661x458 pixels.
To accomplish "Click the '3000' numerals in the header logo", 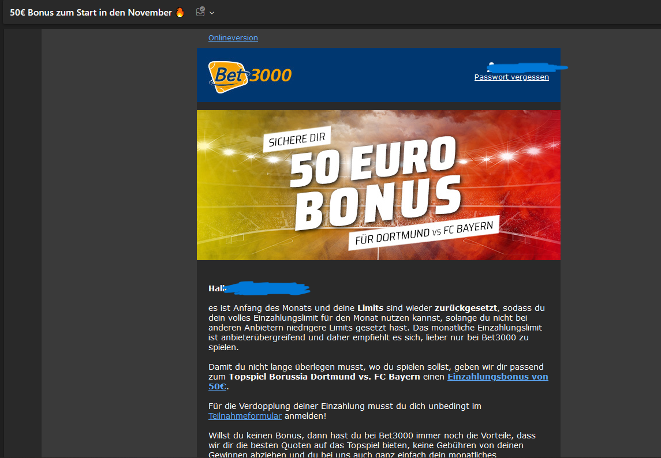I will tap(270, 75).
